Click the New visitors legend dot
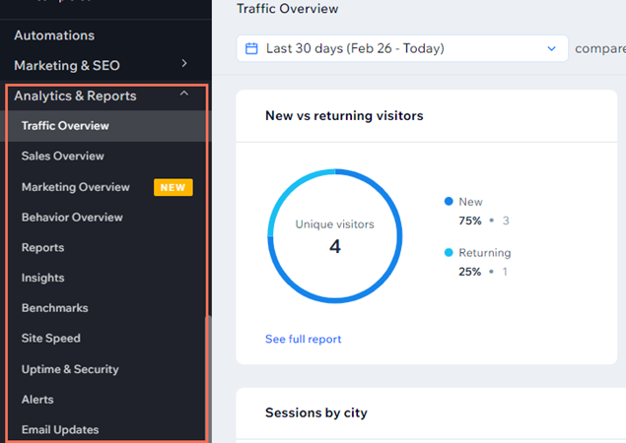The width and height of the screenshot is (626, 443). (x=449, y=202)
